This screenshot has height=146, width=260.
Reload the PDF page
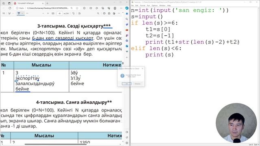10,8
